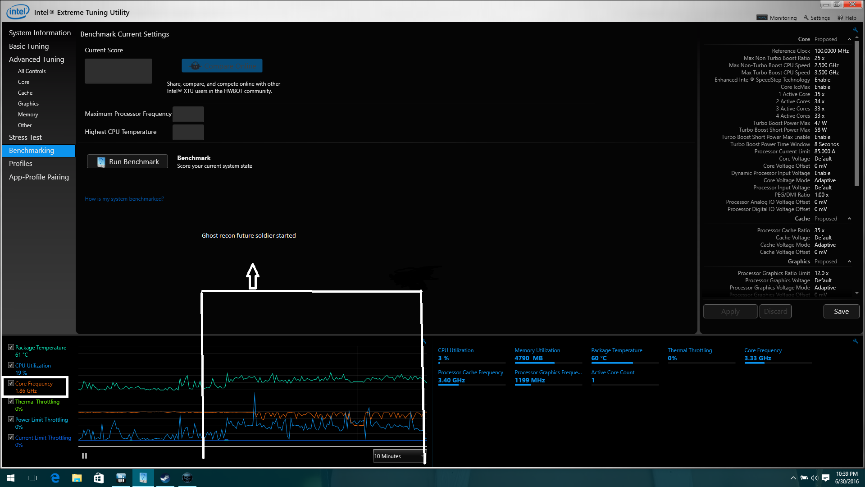The width and height of the screenshot is (865, 487).
Task: Open Advanced Tuning in the sidebar
Action: pos(36,60)
